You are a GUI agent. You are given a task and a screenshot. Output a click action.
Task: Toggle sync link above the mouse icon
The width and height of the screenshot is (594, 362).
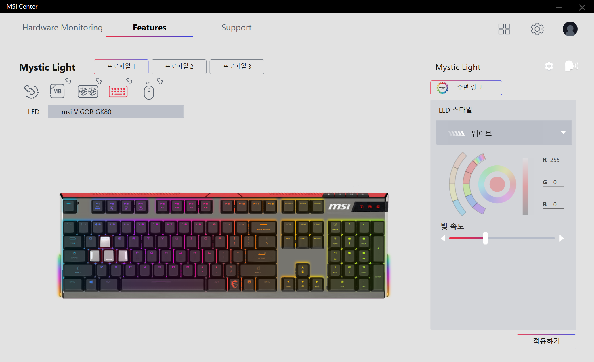click(160, 81)
